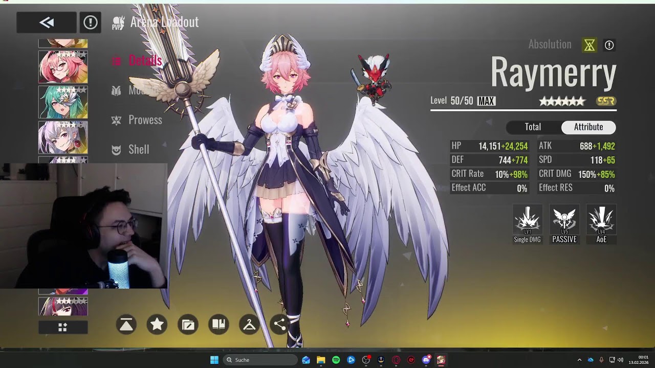Open the grid filter button under character list
655x368 pixels.
tap(63, 328)
